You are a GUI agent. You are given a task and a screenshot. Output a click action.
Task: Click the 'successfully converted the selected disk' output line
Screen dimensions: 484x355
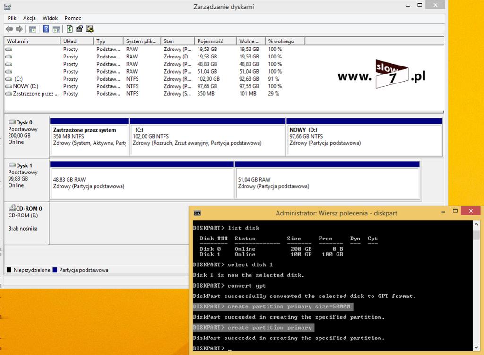click(x=304, y=296)
